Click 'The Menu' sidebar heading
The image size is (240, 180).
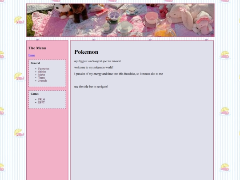point(37,48)
